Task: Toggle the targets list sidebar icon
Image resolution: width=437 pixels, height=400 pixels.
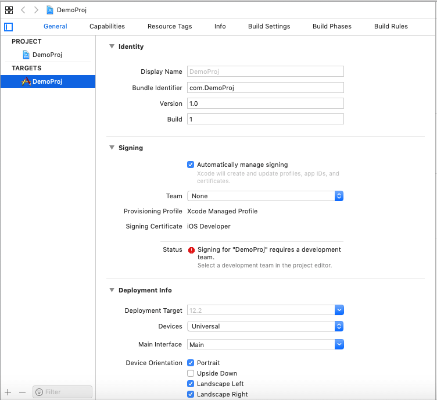Action: click(x=8, y=27)
